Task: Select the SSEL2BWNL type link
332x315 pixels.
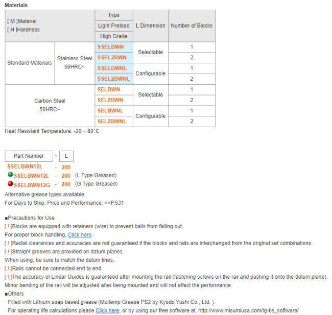Action: click(113, 79)
